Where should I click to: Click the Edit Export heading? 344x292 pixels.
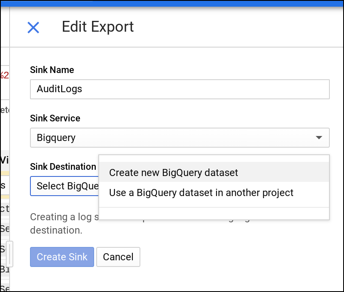97,27
